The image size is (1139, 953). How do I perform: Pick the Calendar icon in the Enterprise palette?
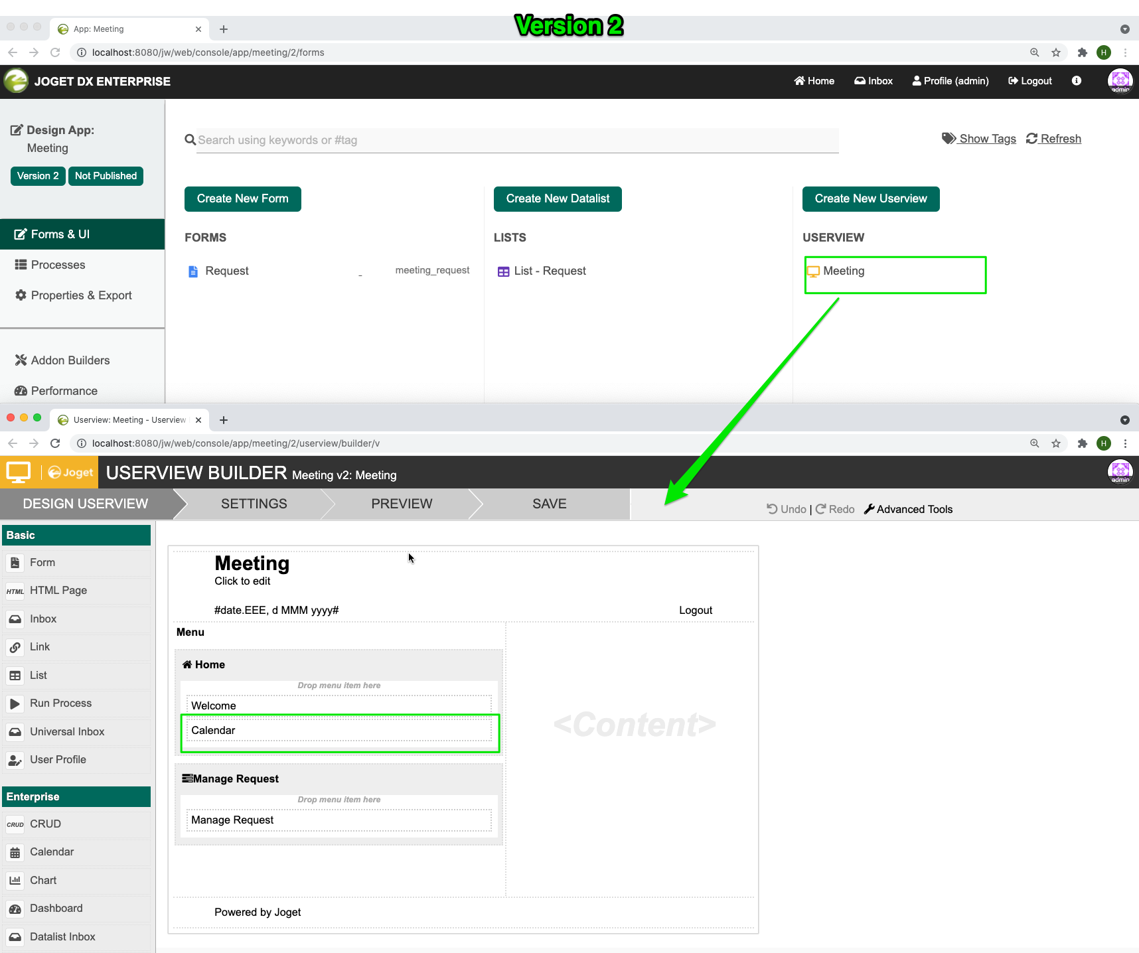click(15, 852)
